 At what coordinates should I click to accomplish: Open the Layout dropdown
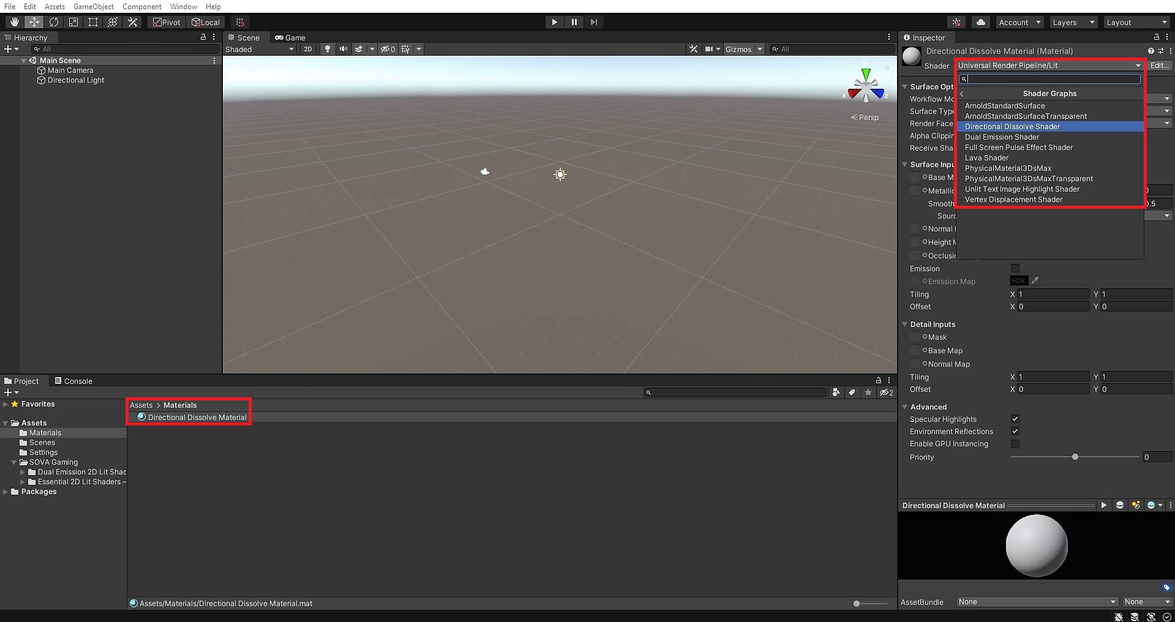click(1137, 22)
